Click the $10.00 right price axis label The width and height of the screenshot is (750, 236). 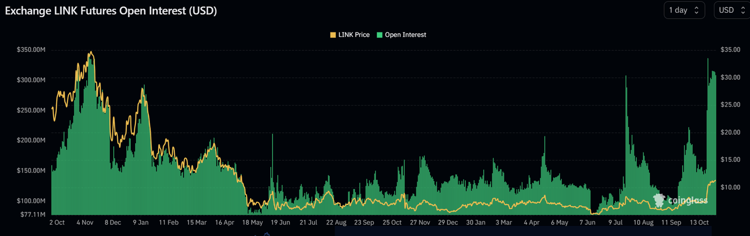coord(730,187)
